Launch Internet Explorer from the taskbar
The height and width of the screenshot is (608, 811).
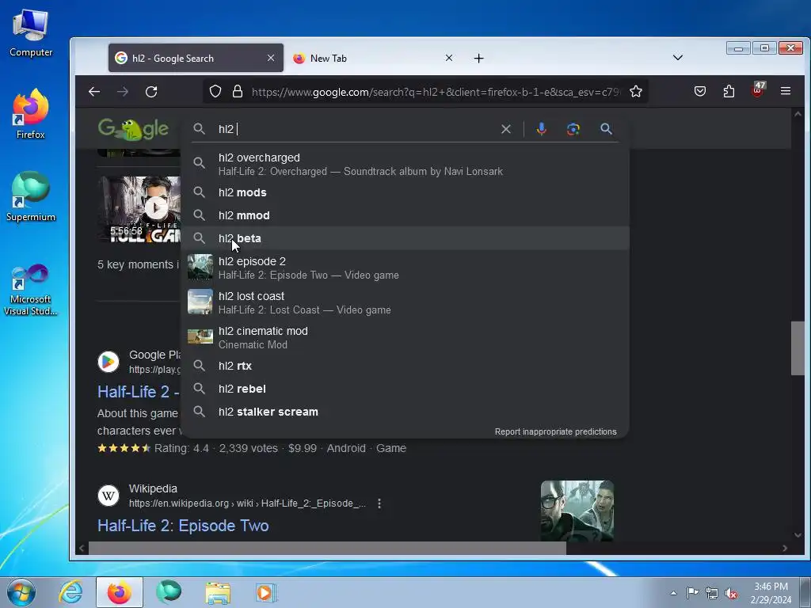70,592
